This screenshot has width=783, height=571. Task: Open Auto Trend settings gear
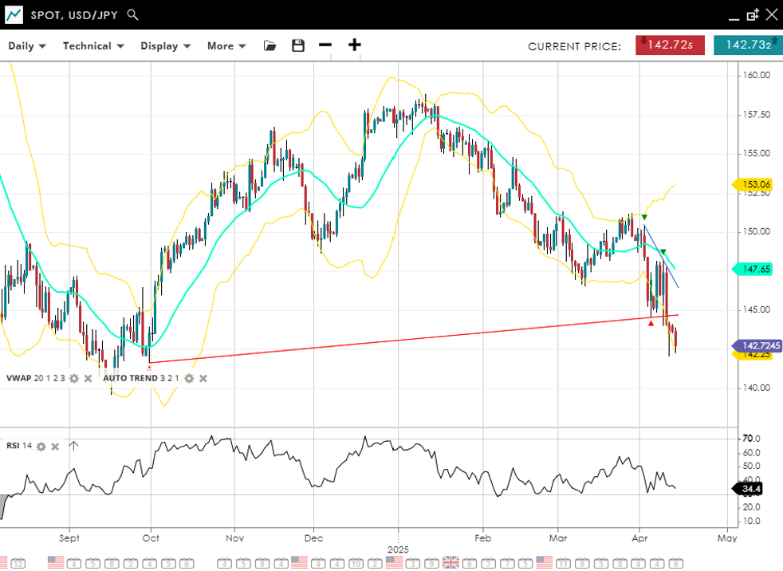[189, 378]
